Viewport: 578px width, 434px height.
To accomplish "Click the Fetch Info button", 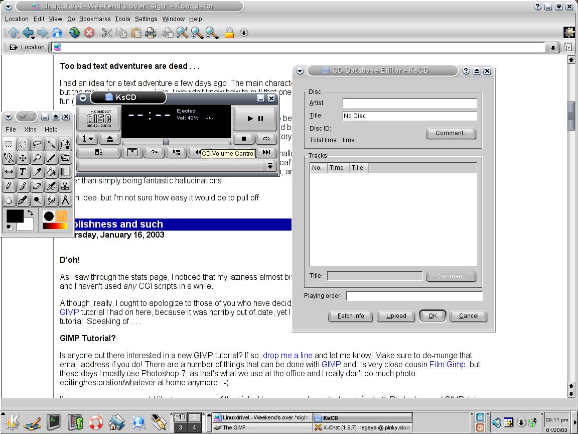I will [351, 316].
